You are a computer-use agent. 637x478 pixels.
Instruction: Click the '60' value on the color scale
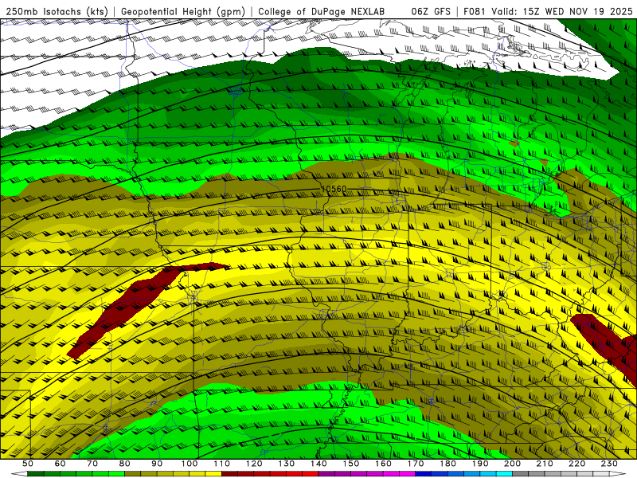[x=60, y=464]
